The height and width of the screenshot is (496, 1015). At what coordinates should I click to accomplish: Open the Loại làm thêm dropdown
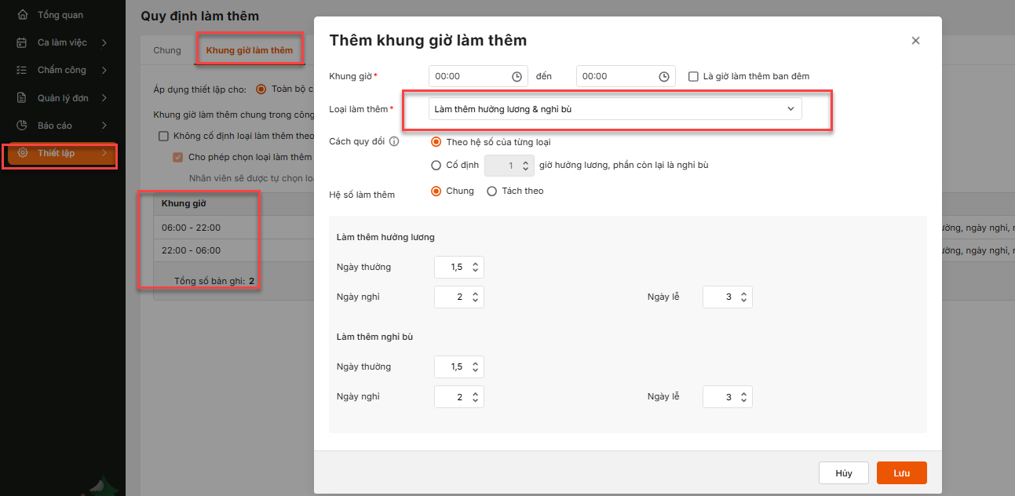coord(615,109)
